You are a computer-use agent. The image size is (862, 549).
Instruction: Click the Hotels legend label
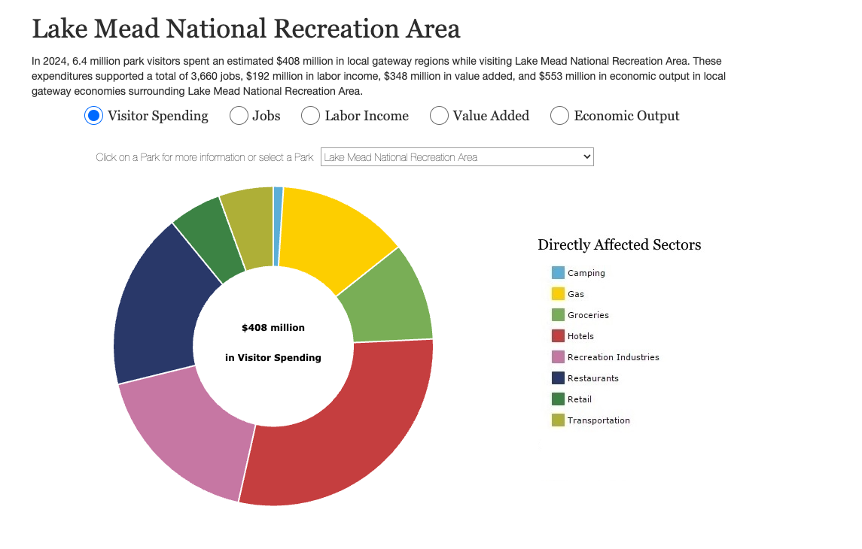pyautogui.click(x=580, y=336)
